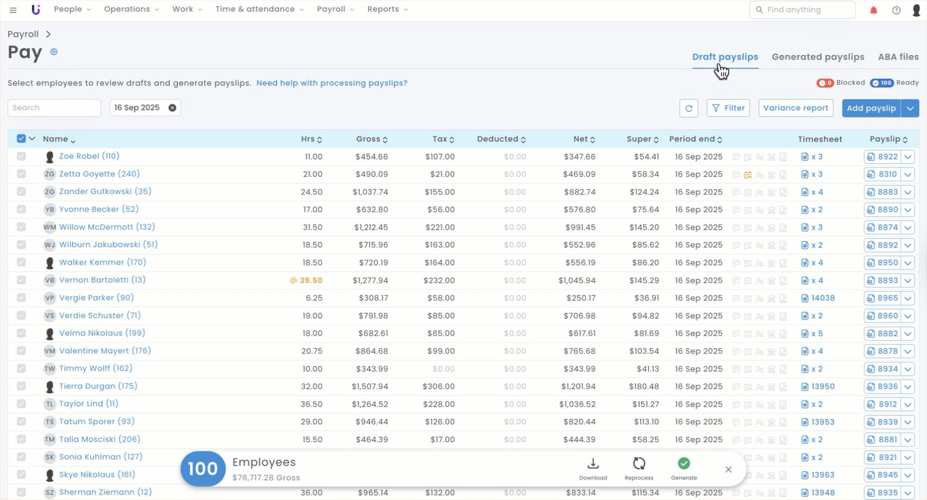This screenshot has width=927, height=500.
Task: Open the People menu dropdown
Action: (72, 9)
